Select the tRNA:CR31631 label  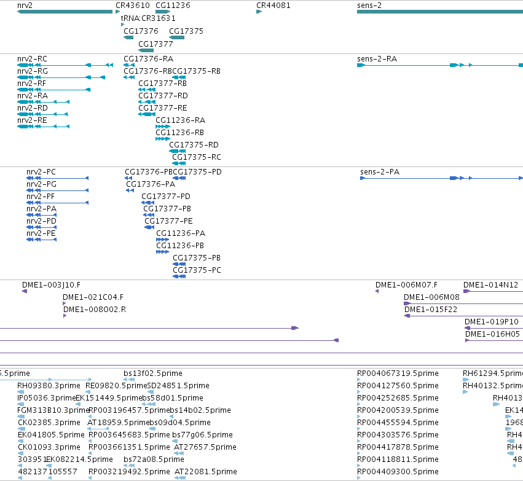coord(148,18)
